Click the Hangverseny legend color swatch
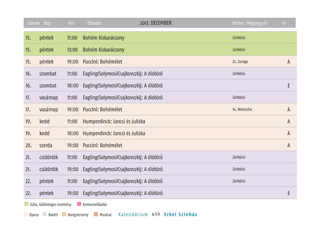 point(64,214)
